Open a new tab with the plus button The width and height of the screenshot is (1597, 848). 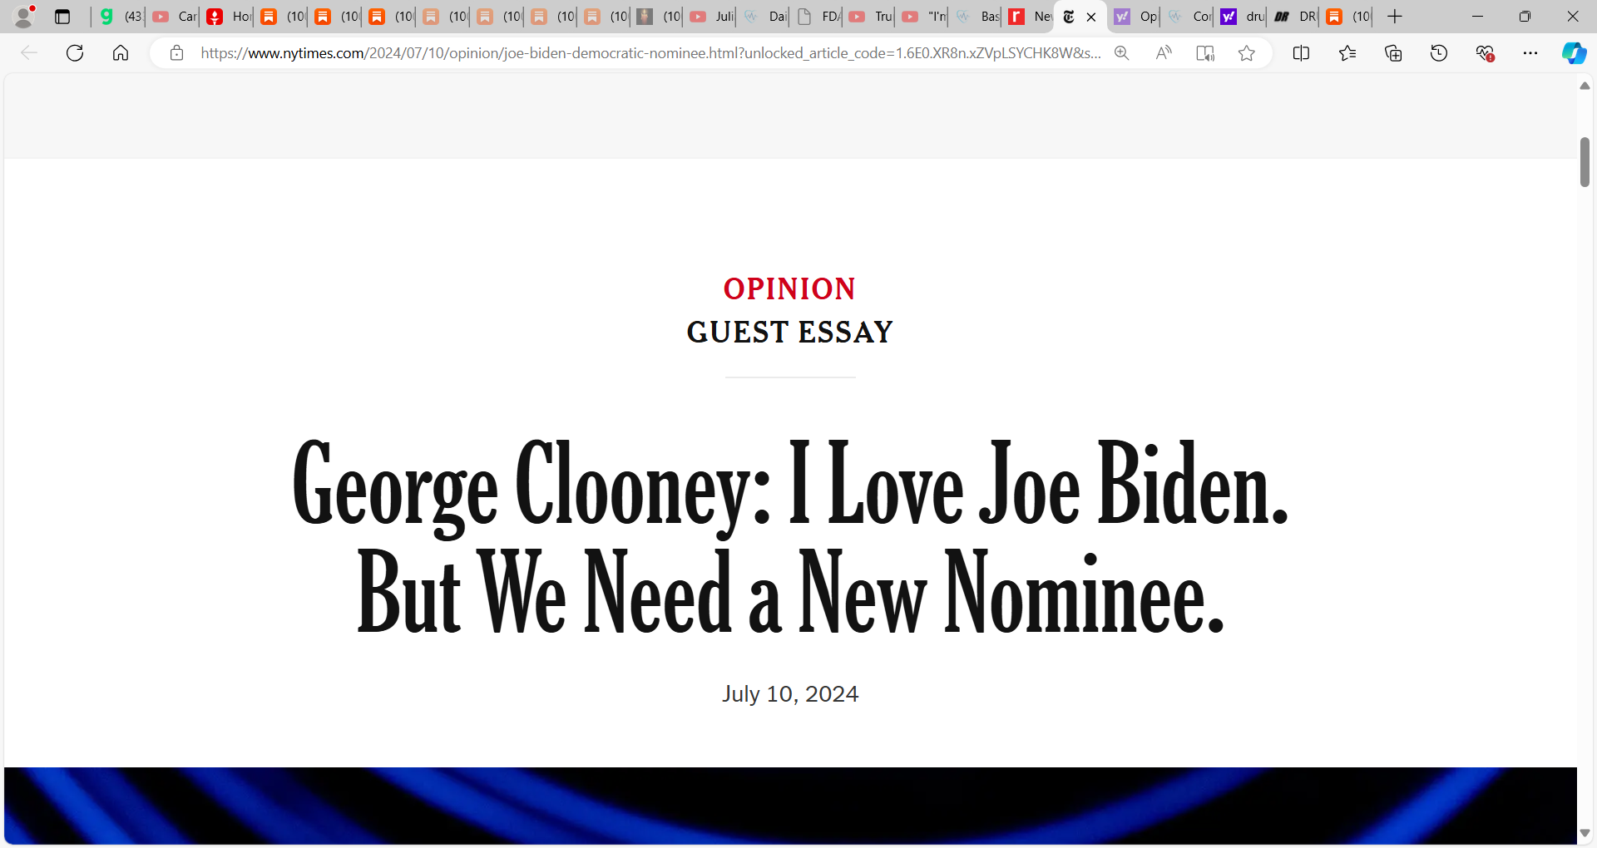coord(1395,17)
